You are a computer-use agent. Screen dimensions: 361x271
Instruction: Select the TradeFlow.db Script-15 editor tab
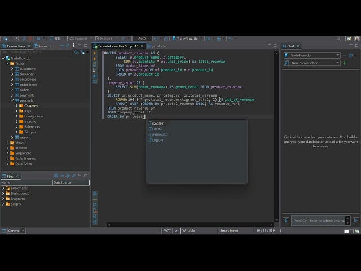pyautogui.click(x=118, y=46)
